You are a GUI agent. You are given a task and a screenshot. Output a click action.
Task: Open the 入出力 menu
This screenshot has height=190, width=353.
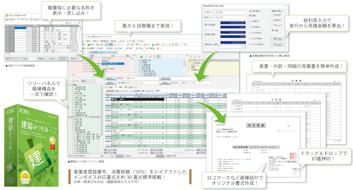pyautogui.click(x=121, y=41)
